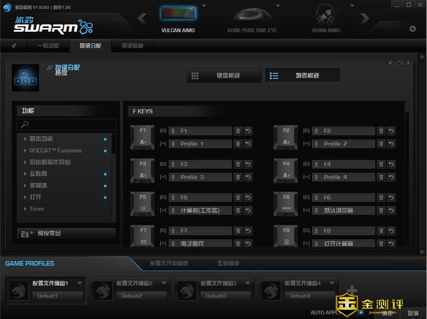
Task: Add a new profile slot with plus icon
Action: click(353, 291)
